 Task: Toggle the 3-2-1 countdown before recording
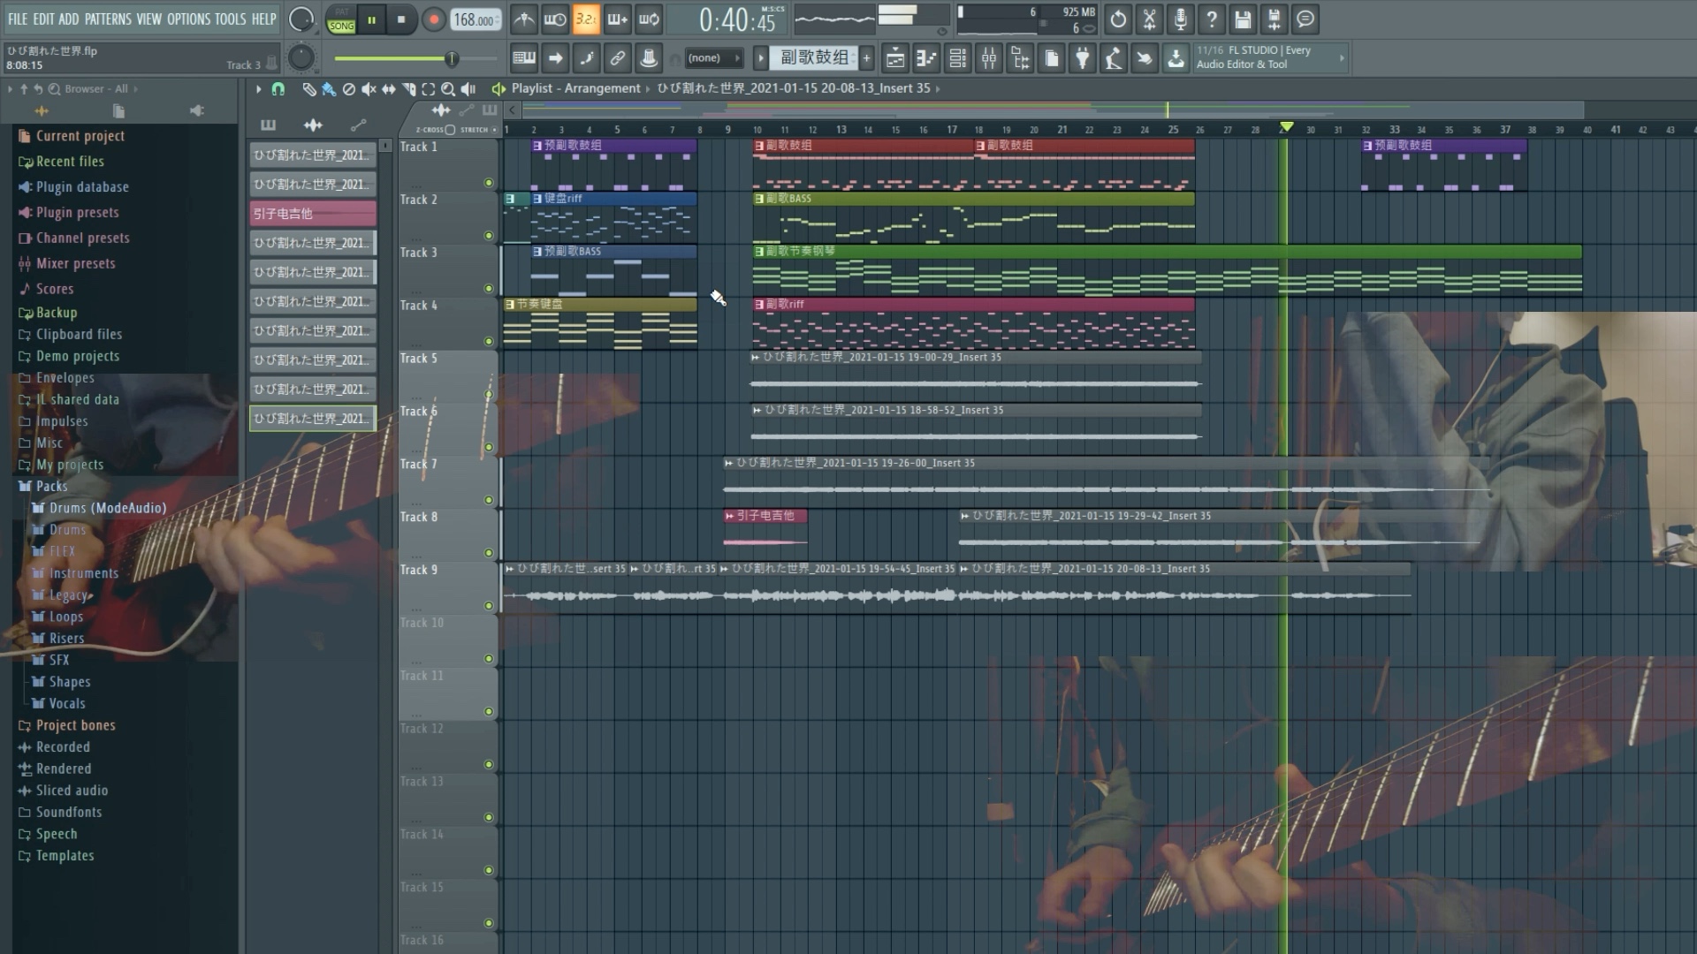point(586,19)
